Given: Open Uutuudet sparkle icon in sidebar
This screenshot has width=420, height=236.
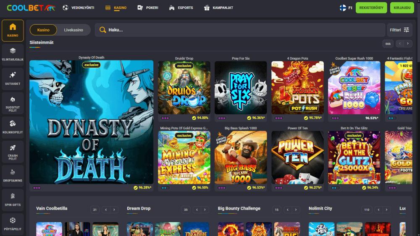Looking at the screenshot, I should [13, 77].
